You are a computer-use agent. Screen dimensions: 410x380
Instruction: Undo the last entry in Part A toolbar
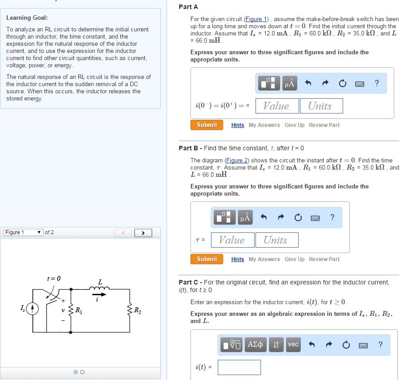tap(308, 83)
